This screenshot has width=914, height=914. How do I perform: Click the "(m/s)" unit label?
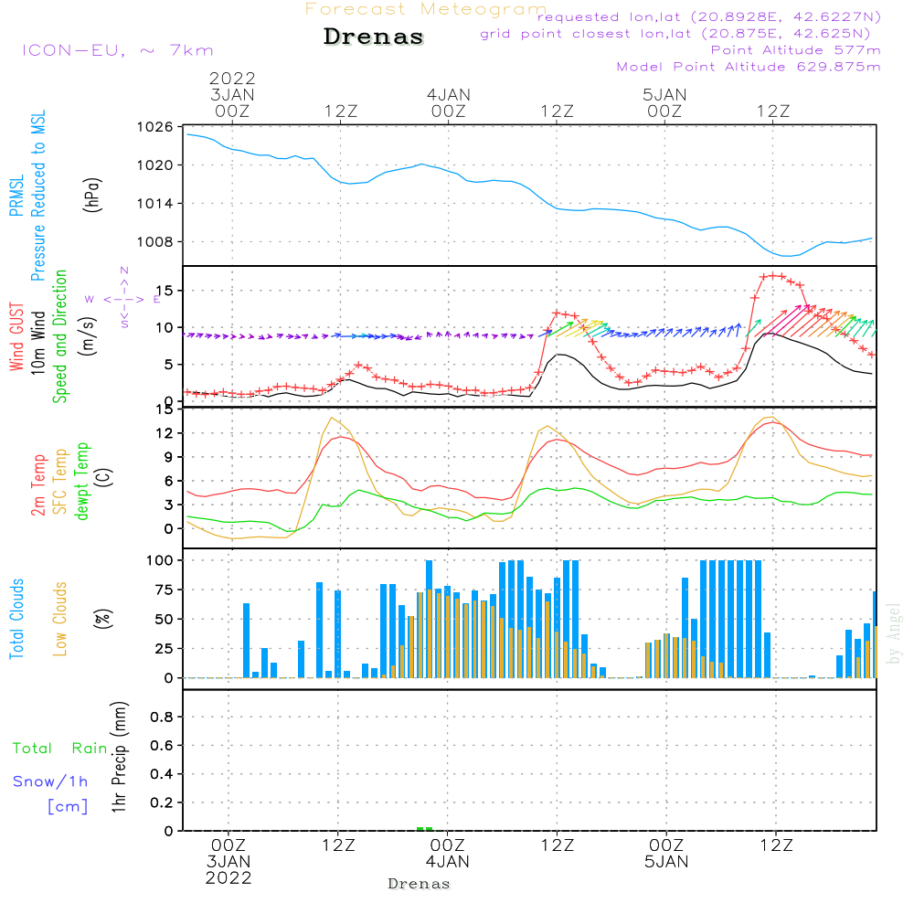[88, 336]
